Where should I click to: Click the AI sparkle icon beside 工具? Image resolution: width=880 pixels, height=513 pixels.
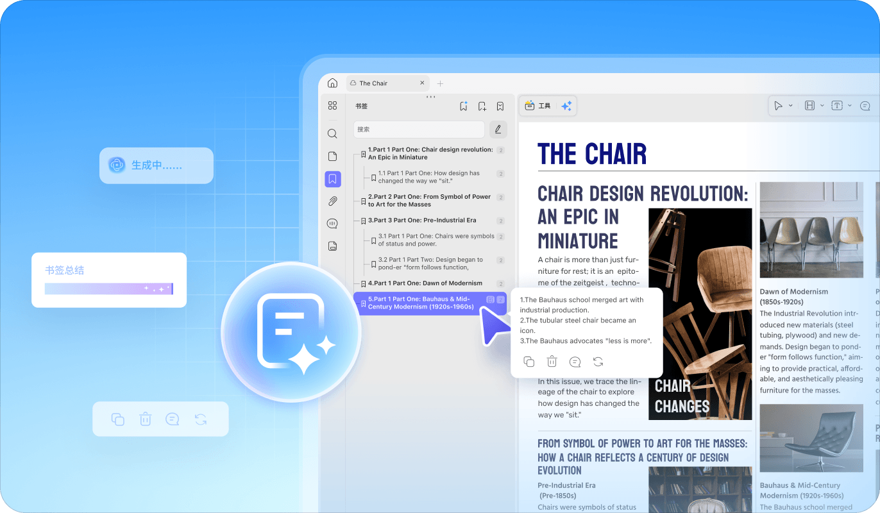566,106
